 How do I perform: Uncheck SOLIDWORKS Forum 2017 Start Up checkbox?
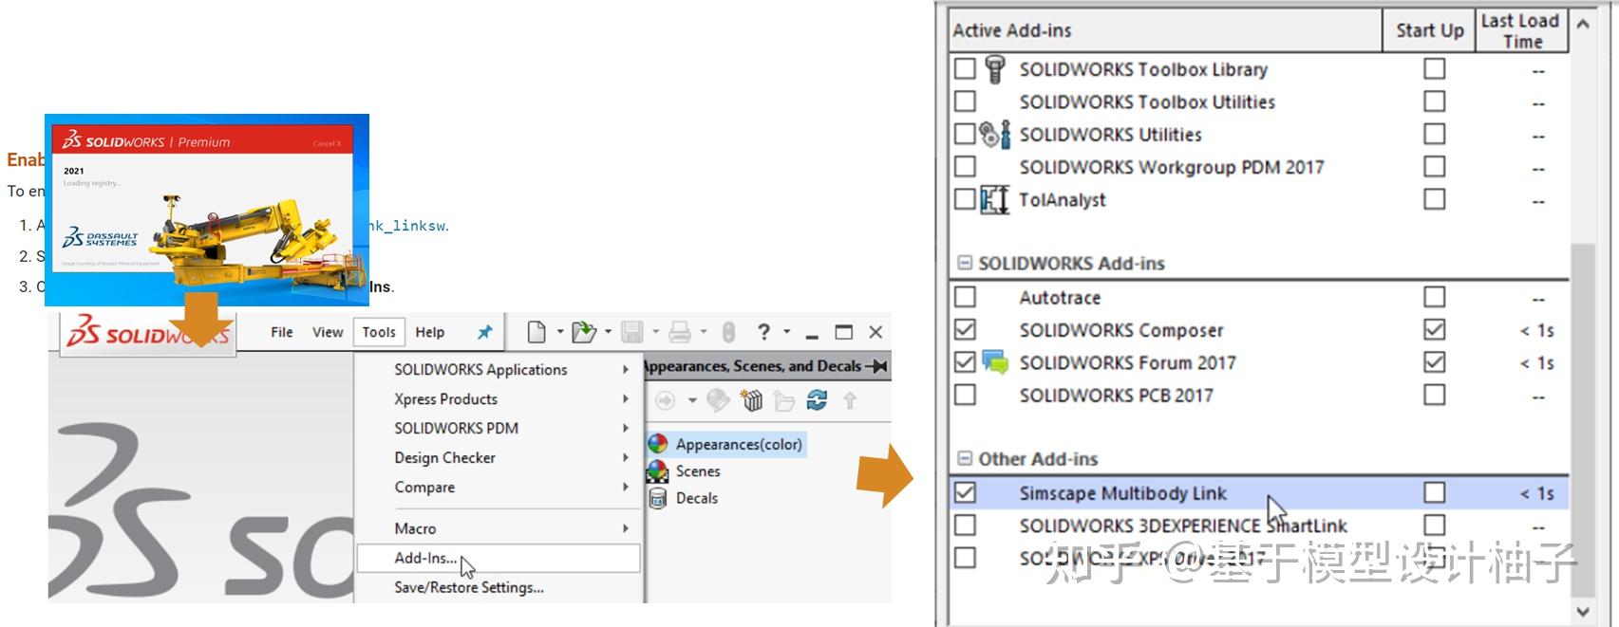click(x=1435, y=361)
